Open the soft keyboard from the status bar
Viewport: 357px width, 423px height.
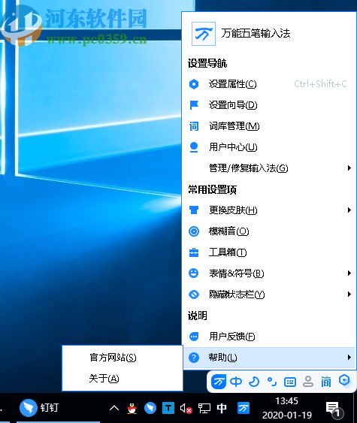[290, 382]
